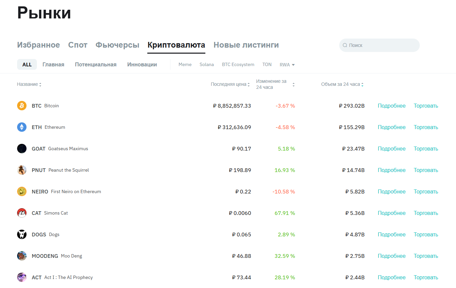Click the ETH price ₽ 312,636.09
This screenshot has width=456, height=288.
click(x=234, y=127)
